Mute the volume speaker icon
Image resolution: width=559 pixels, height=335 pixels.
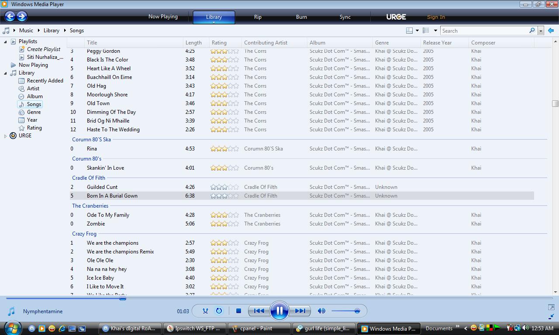(321, 311)
